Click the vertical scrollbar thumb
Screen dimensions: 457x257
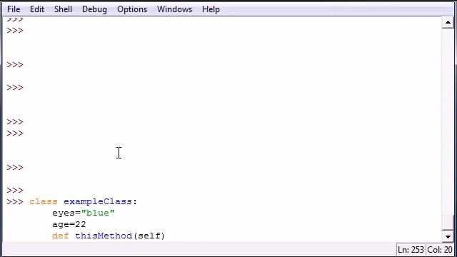[x=448, y=223]
